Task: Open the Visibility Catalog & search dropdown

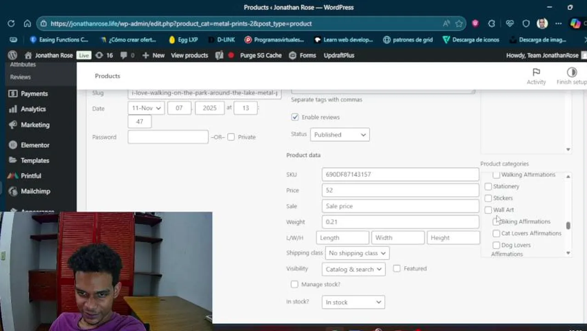Action: click(353, 269)
